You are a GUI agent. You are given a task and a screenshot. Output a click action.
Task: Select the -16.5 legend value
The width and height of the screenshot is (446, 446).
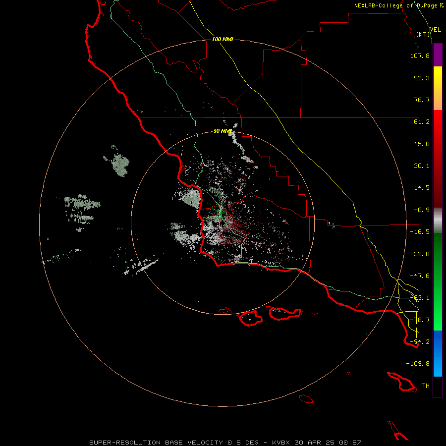[x=420, y=232]
